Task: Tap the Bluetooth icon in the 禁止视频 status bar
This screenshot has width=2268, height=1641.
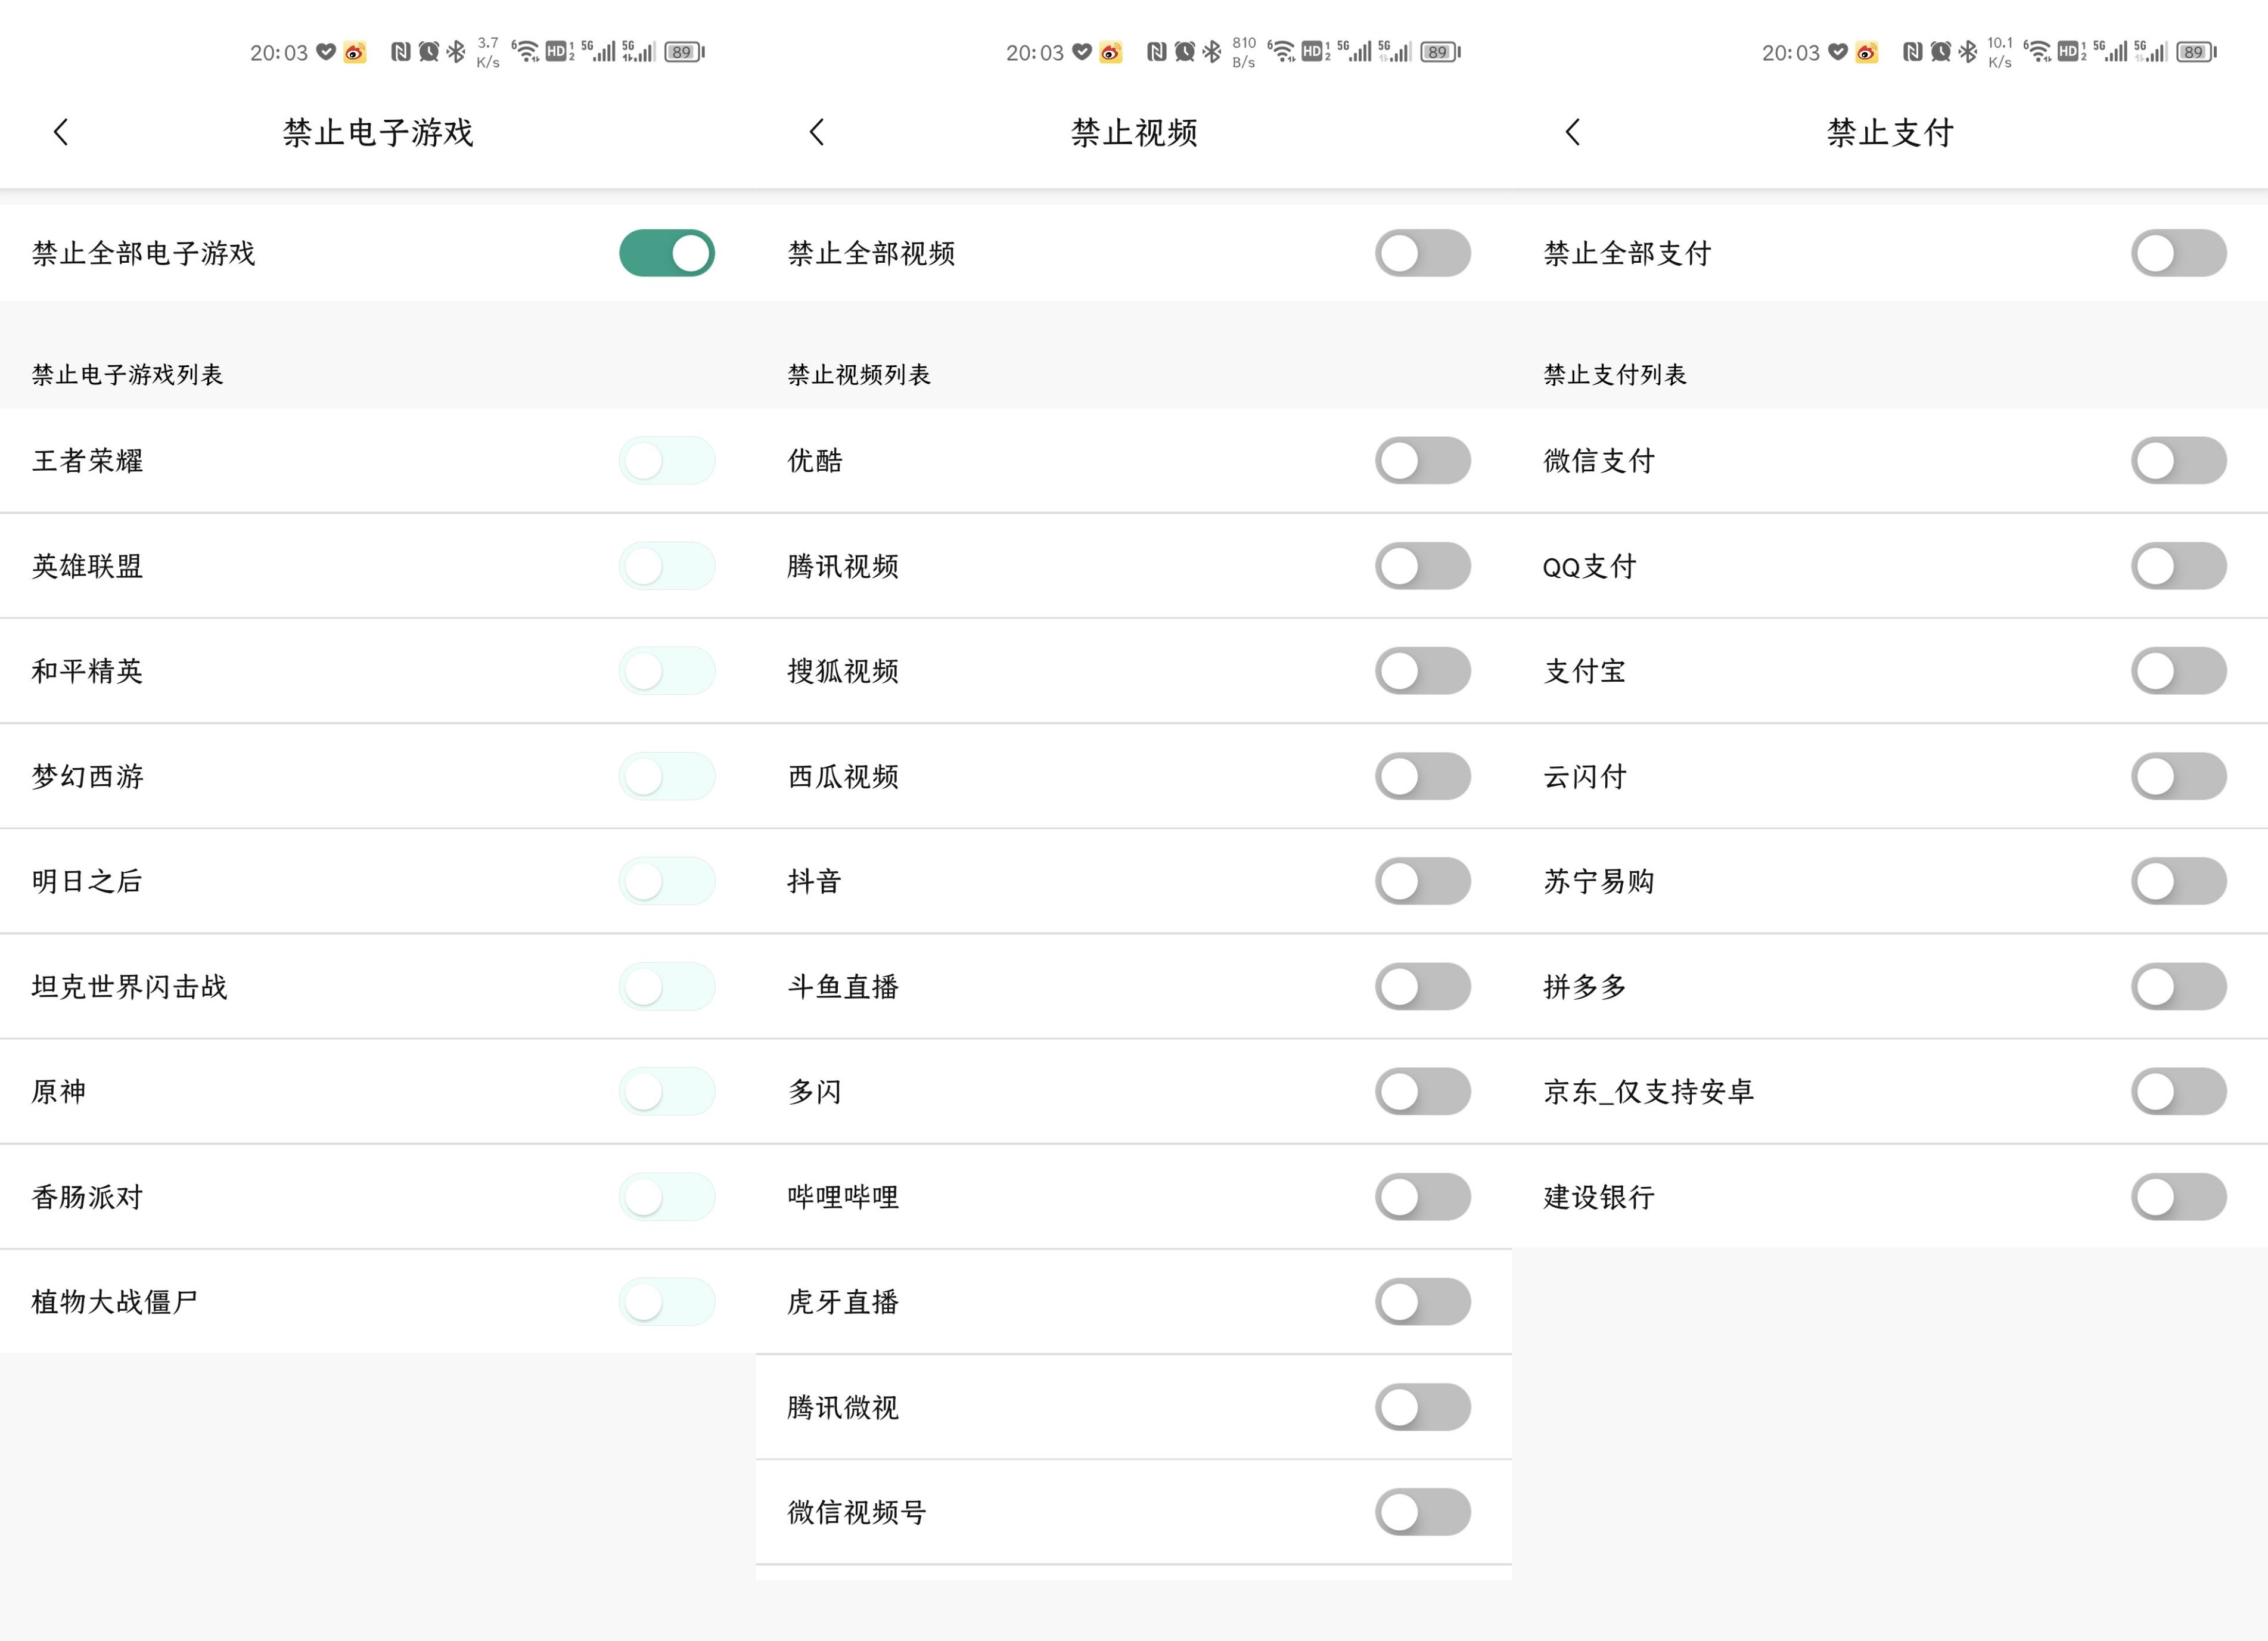Action: point(1212,52)
